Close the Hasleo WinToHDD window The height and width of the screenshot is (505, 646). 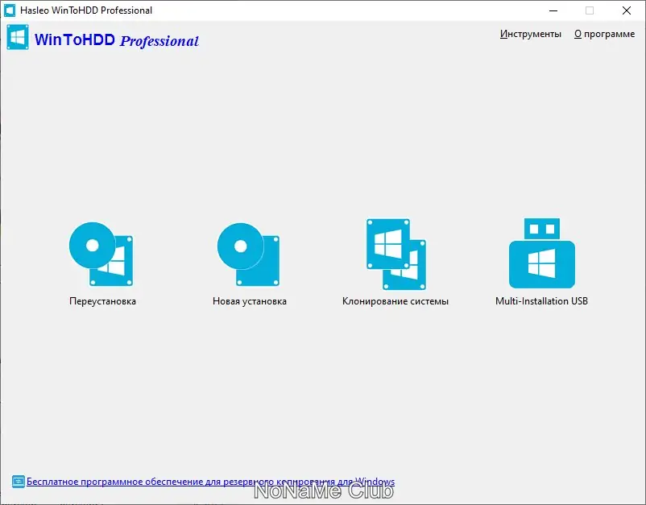[626, 10]
